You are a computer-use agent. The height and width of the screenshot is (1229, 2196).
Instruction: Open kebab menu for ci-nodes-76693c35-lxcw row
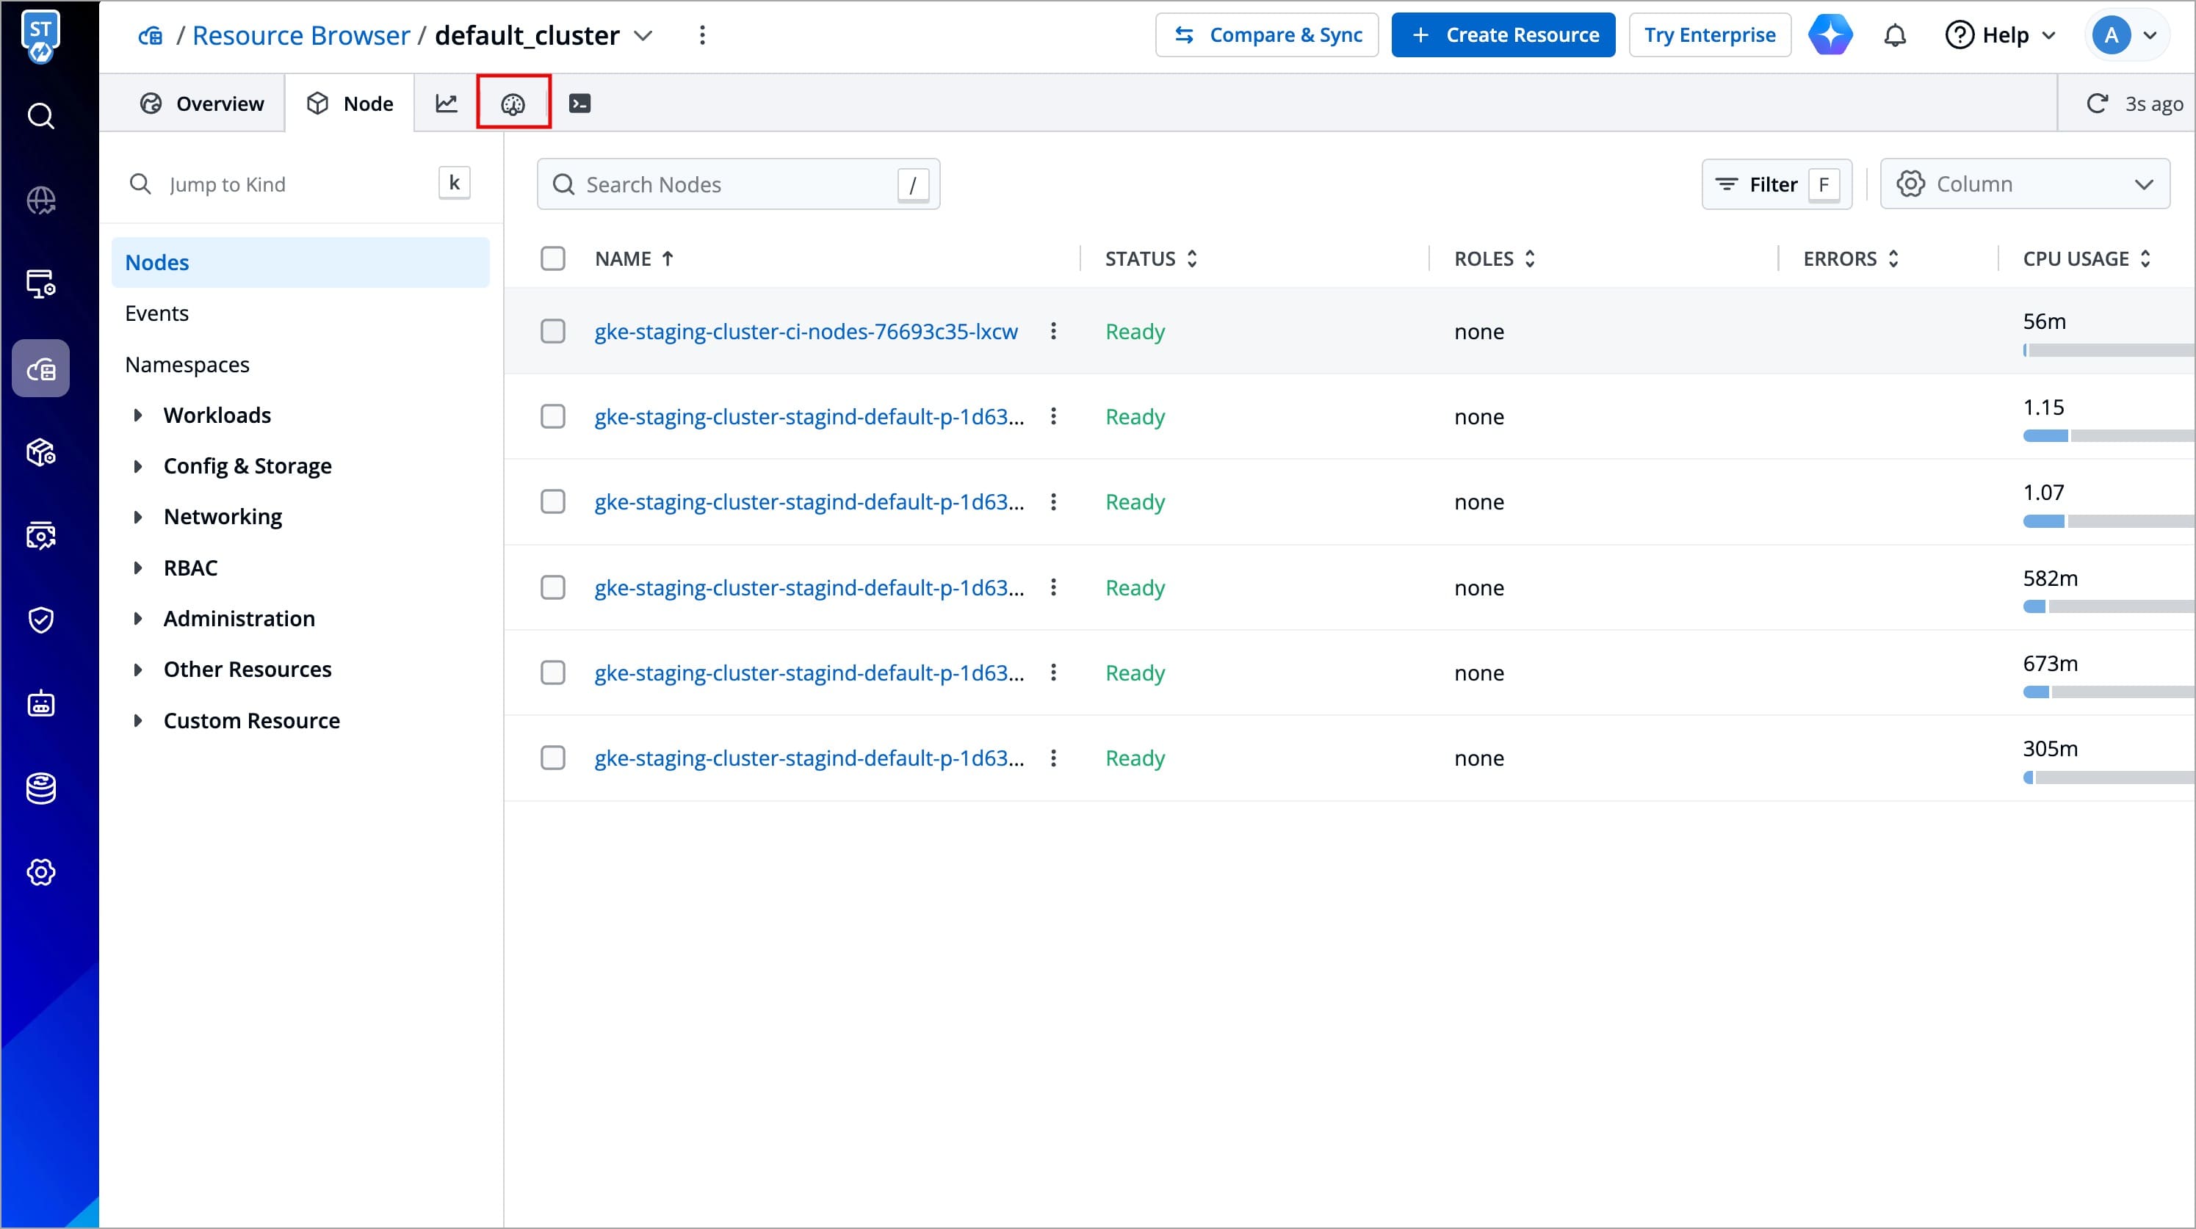[x=1054, y=332]
